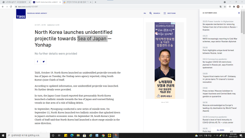The width and height of the screenshot is (245, 138).
Task: Share article via Facebook icon
Action: click(38, 61)
